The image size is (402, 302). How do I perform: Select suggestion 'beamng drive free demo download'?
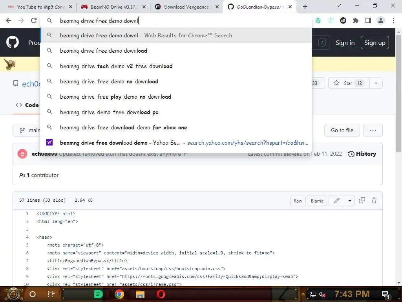coord(176,51)
